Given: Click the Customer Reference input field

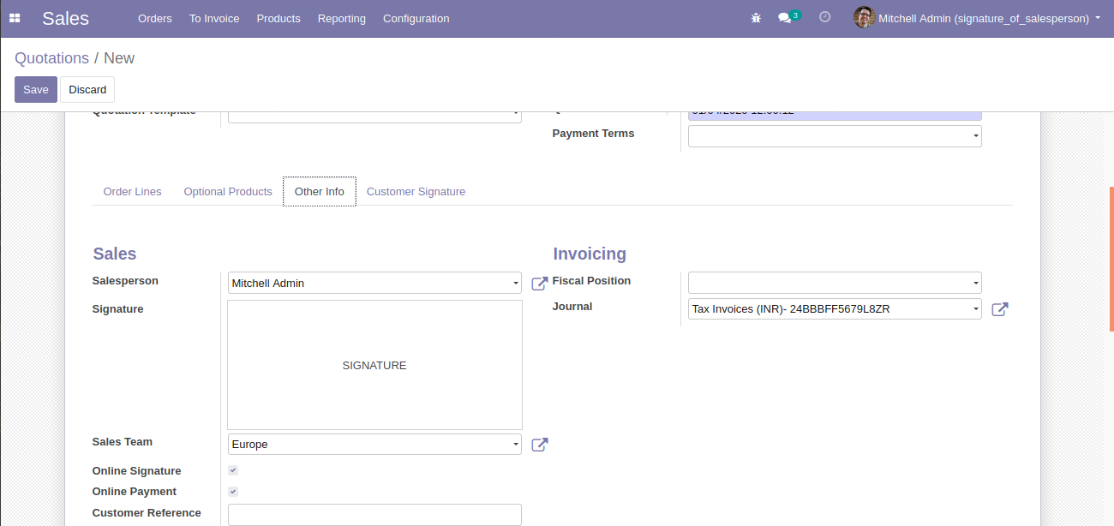Looking at the screenshot, I should [x=374, y=515].
